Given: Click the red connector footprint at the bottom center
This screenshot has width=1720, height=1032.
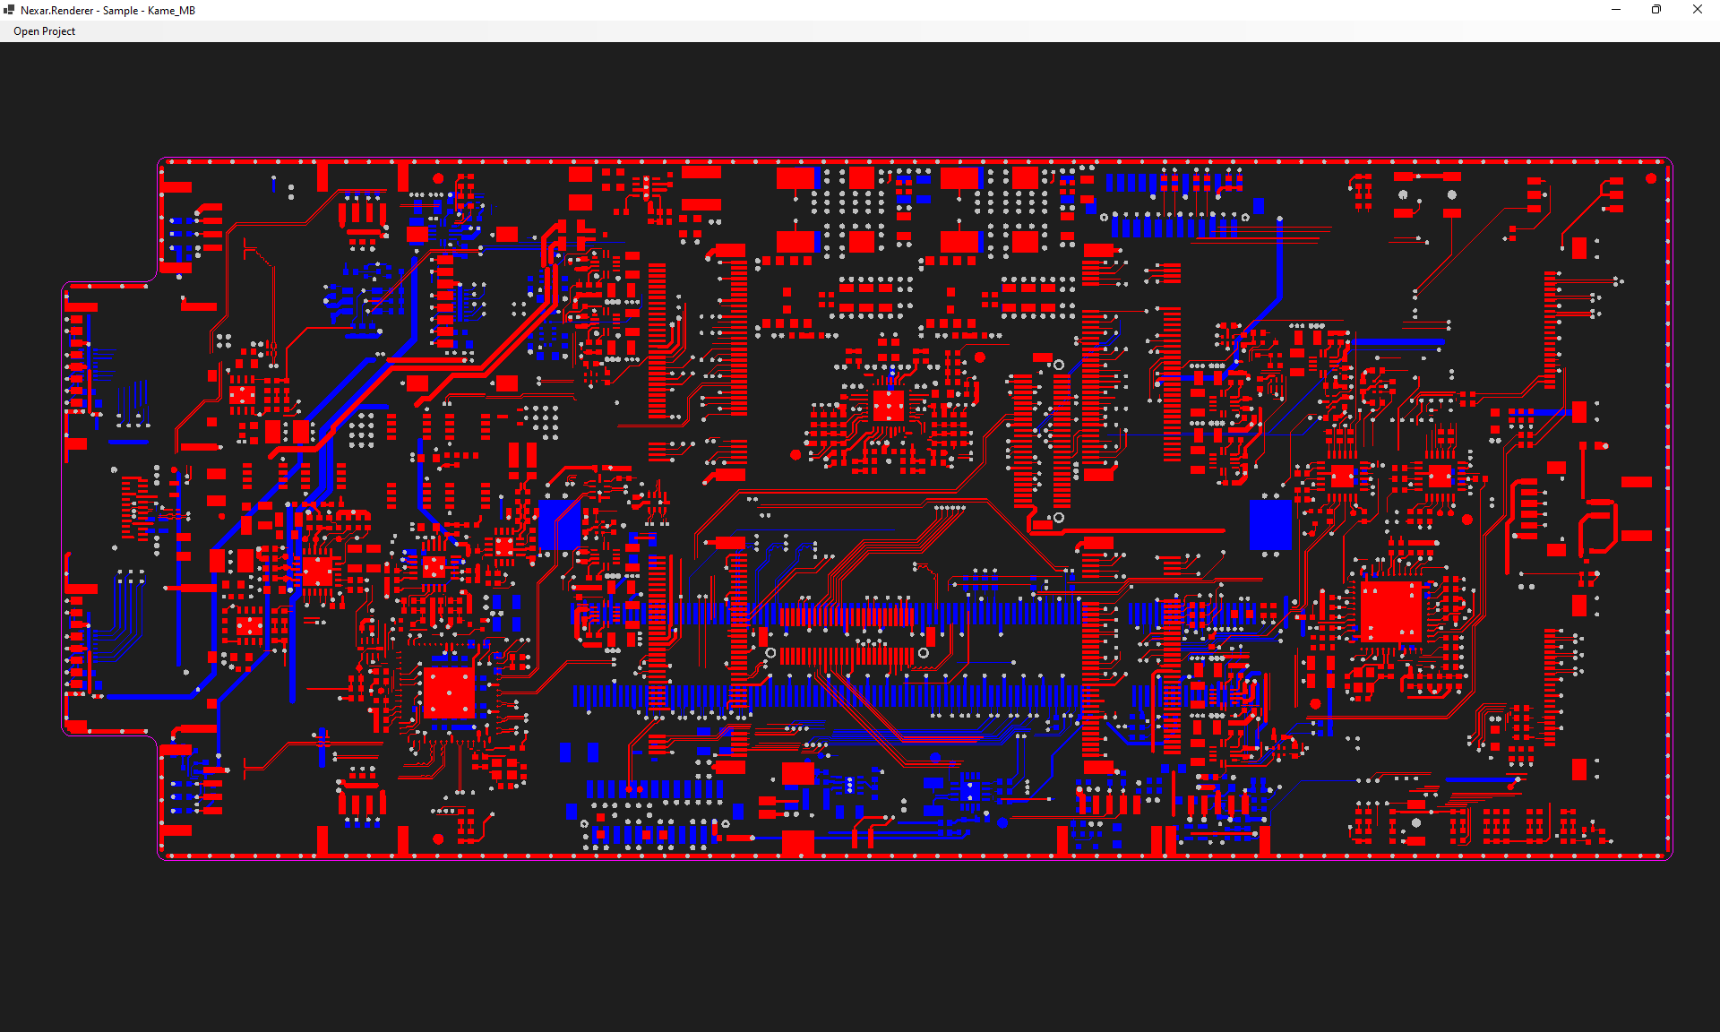Looking at the screenshot, I should click(x=797, y=842).
